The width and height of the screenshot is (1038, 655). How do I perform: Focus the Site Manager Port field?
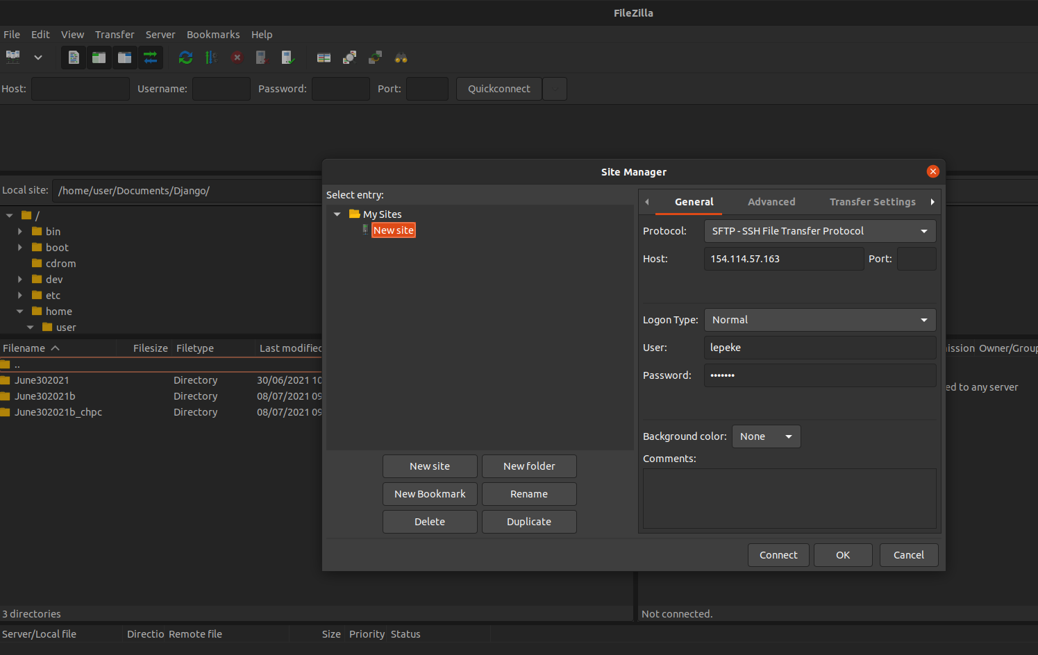916,259
